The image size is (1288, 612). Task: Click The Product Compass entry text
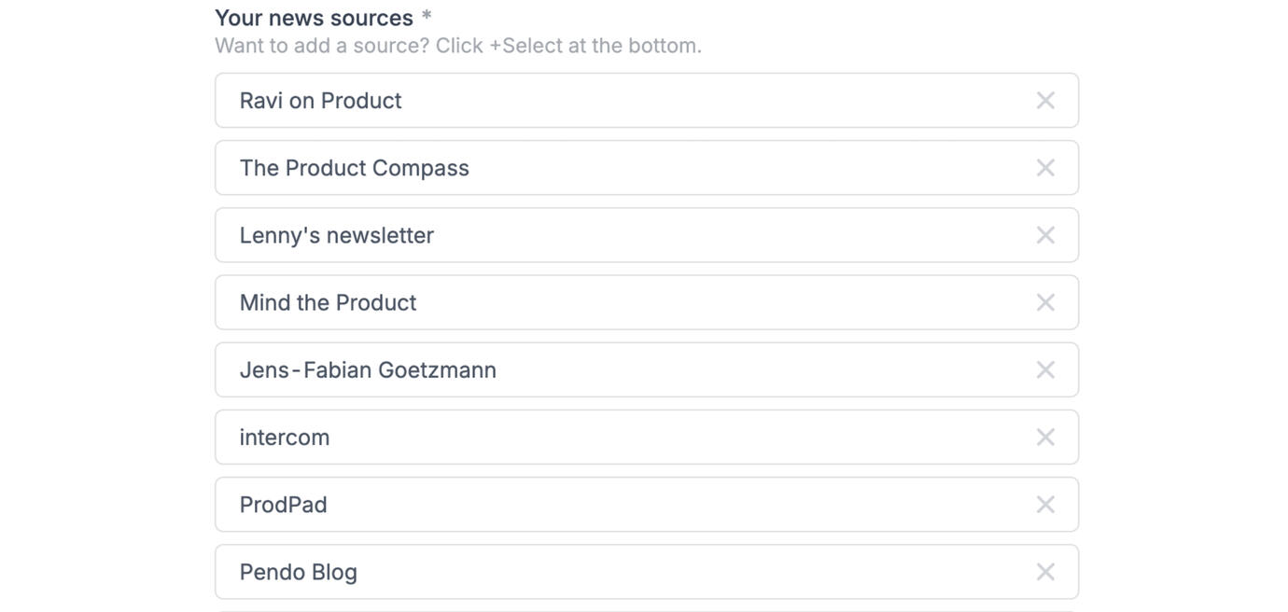pos(354,168)
